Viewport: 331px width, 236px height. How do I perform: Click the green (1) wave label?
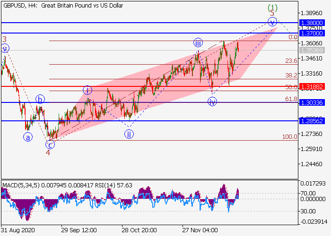[x=272, y=8]
